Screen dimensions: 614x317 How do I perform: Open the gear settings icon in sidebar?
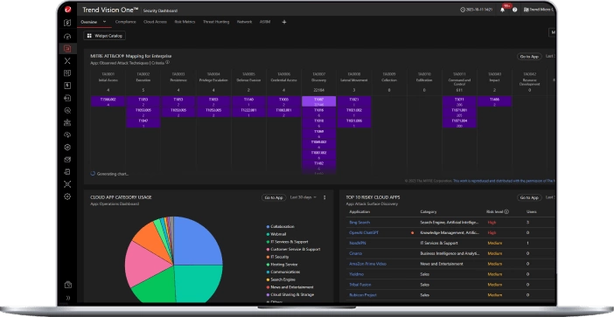pos(67,196)
